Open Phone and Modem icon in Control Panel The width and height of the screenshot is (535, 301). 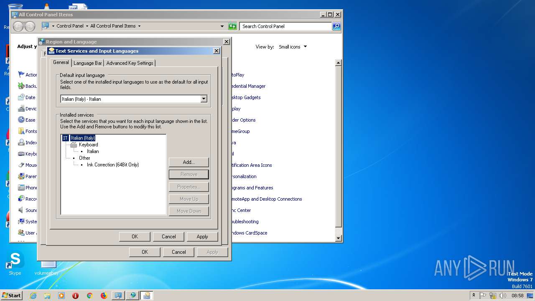point(21,187)
